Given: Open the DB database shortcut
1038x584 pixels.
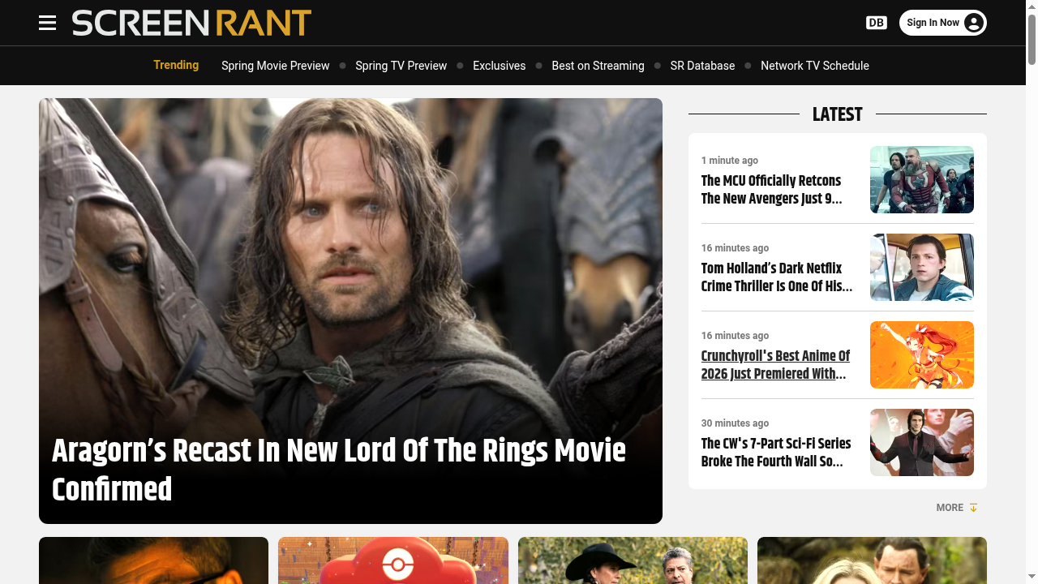Looking at the screenshot, I should pyautogui.click(x=876, y=23).
